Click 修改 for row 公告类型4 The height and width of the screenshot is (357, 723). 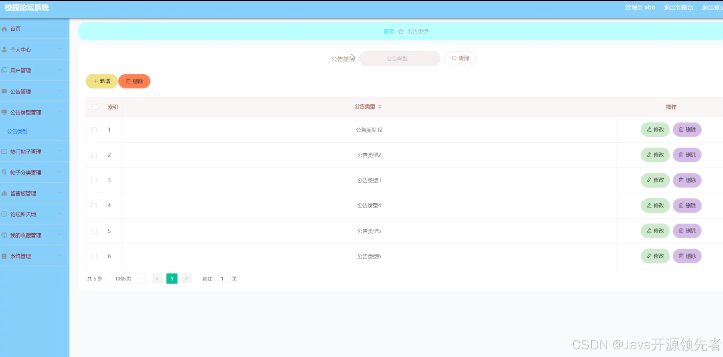tap(655, 206)
